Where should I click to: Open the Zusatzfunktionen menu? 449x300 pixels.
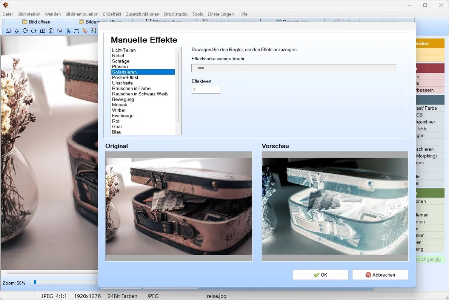(x=142, y=14)
